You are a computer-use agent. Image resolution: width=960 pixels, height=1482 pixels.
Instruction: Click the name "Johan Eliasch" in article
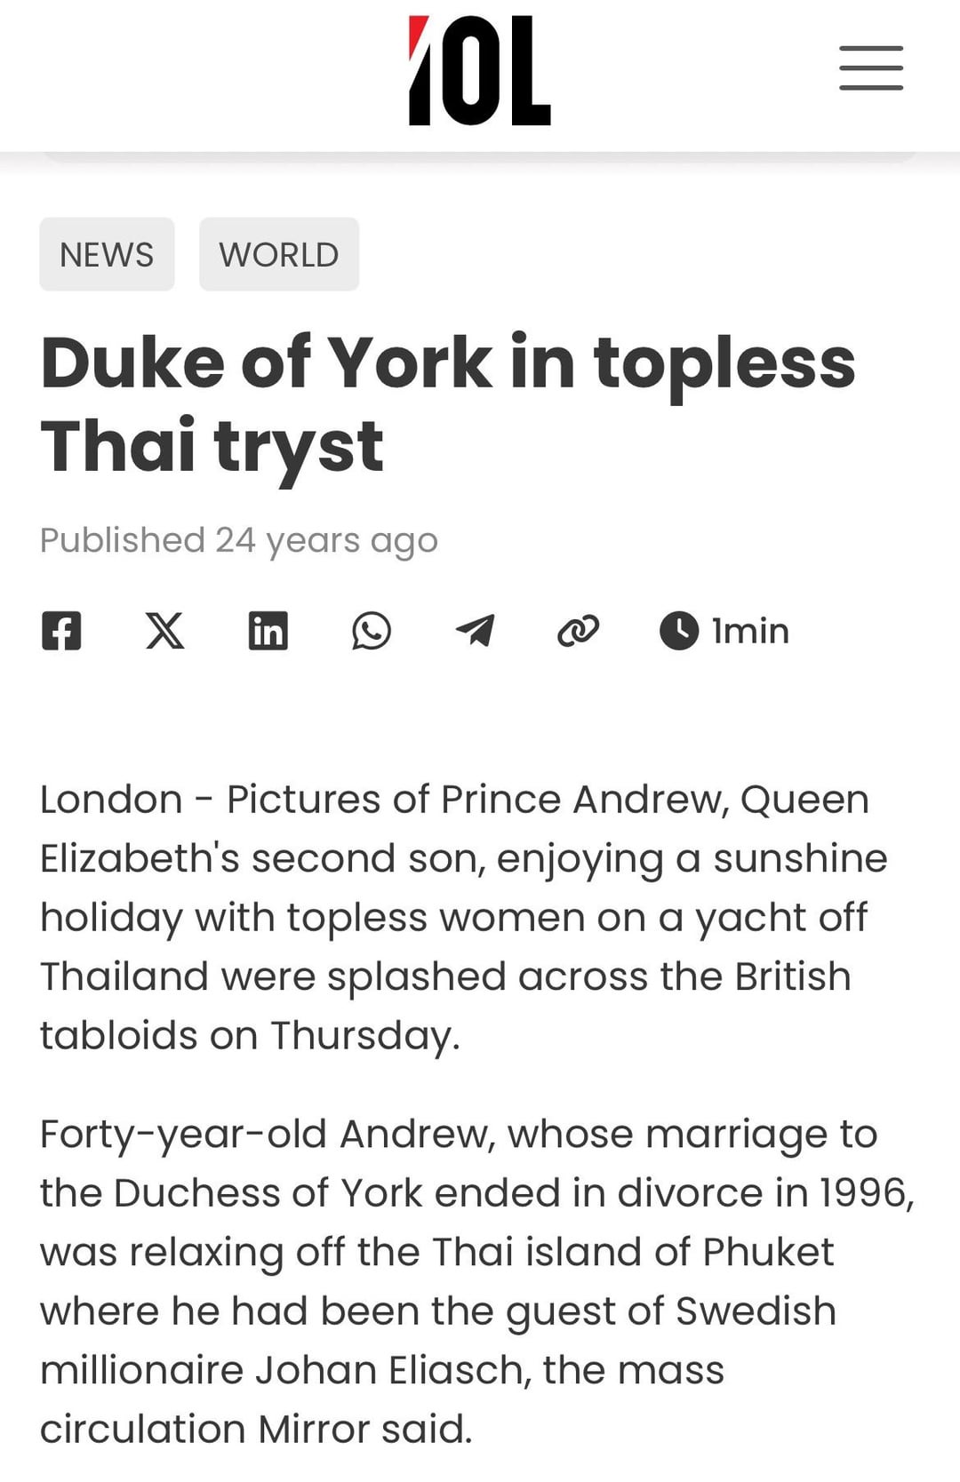pyautogui.click(x=392, y=1370)
